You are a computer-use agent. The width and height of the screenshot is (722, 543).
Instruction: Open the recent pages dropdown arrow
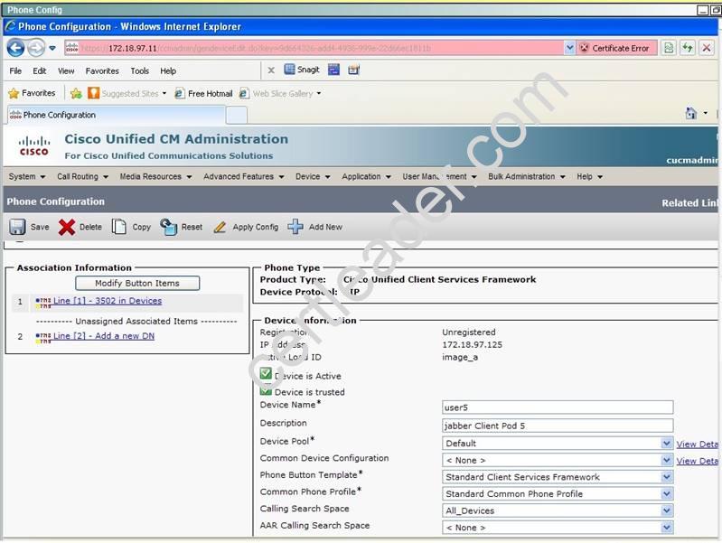(x=52, y=48)
